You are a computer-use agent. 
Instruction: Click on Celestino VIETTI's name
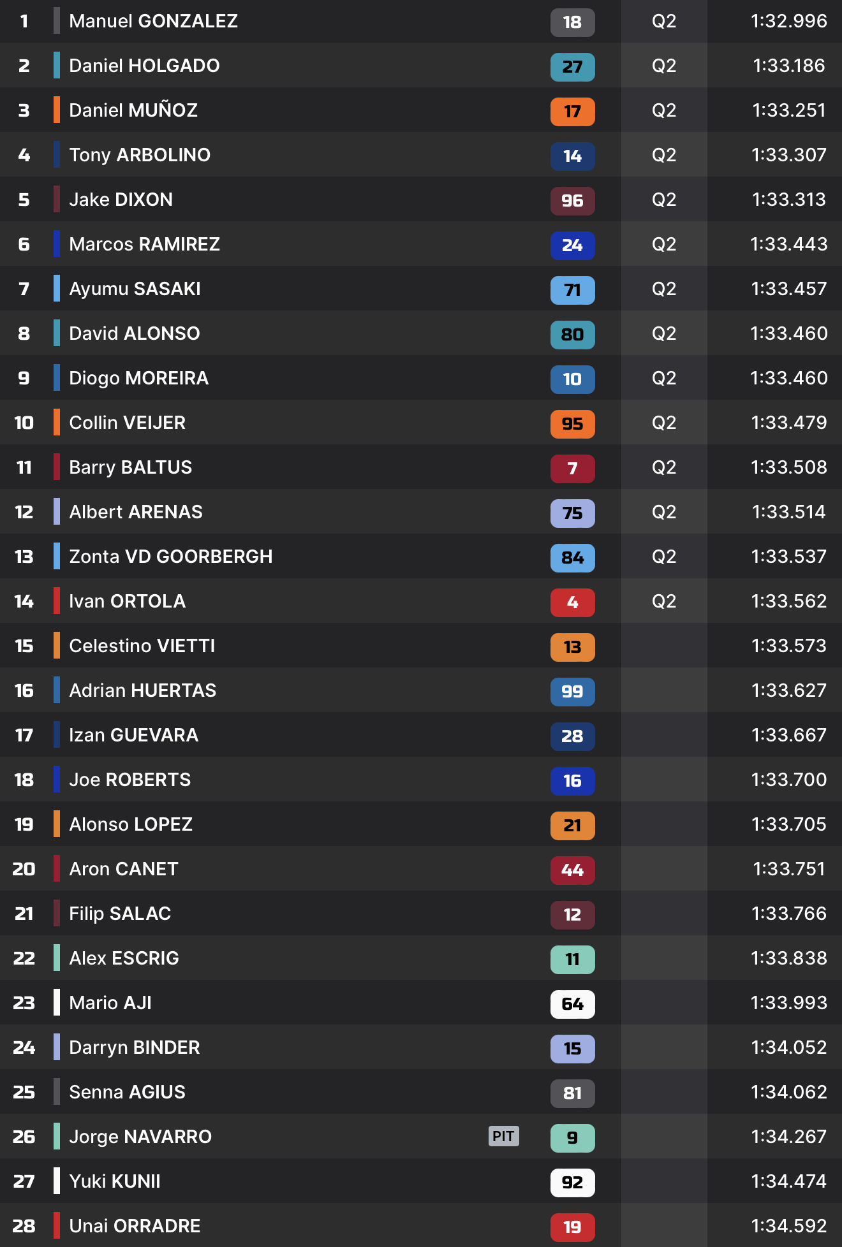point(142,646)
